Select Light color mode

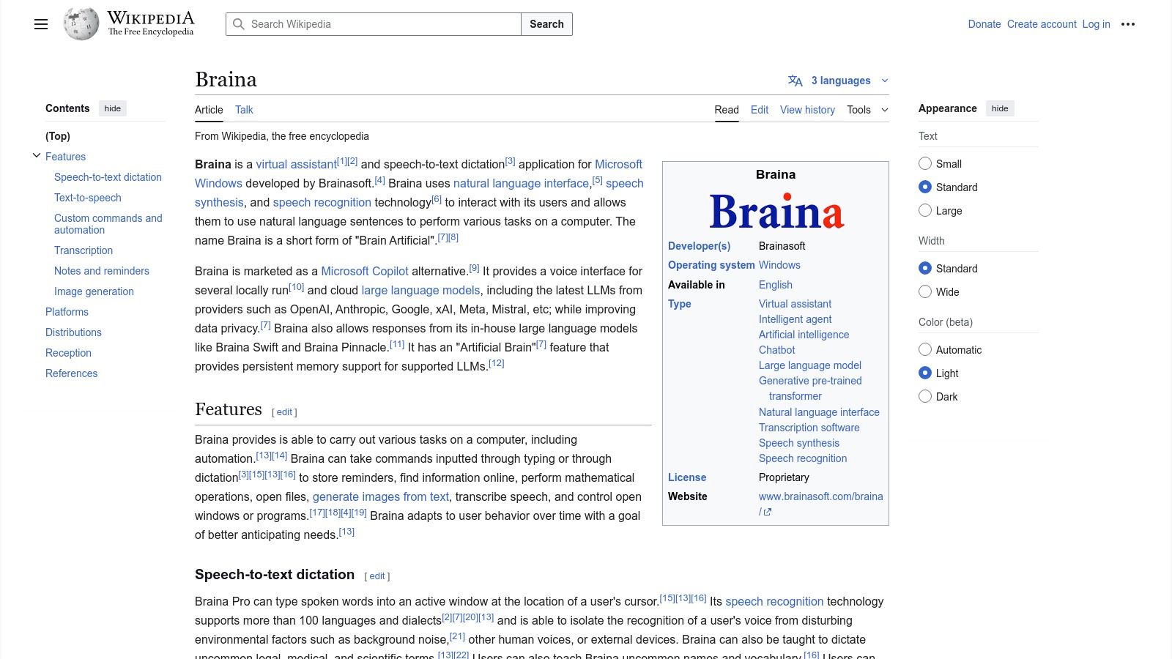(925, 373)
